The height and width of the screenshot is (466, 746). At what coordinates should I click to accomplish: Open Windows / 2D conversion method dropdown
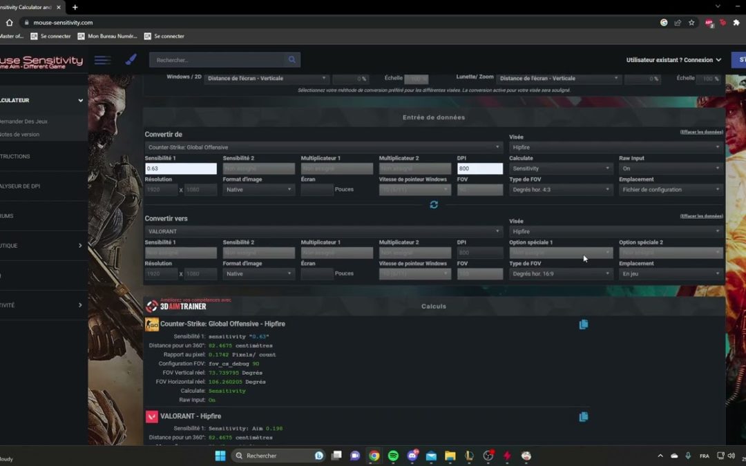point(267,79)
